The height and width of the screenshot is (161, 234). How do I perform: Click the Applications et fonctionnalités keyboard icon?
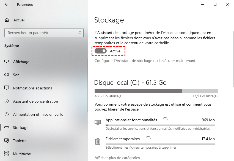pos(98,122)
